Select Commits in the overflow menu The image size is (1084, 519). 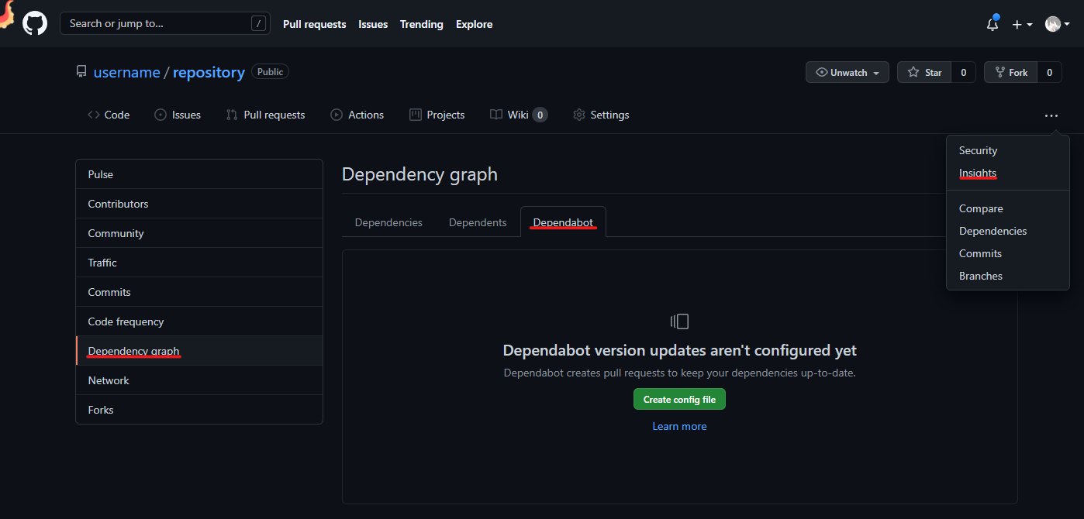[1007, 253]
